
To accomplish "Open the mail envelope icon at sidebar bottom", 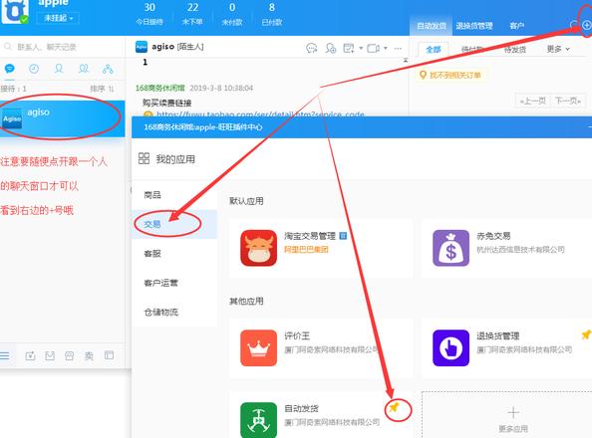I will 50,355.
